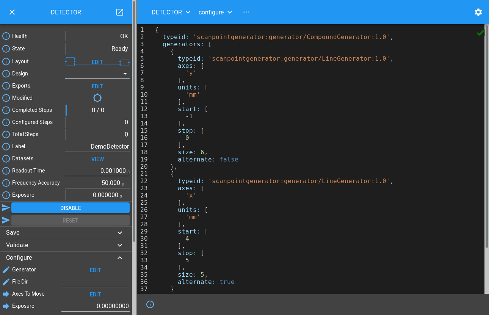
Task: Open the DETECTOR breadcrumb menu
Action: click(x=171, y=12)
